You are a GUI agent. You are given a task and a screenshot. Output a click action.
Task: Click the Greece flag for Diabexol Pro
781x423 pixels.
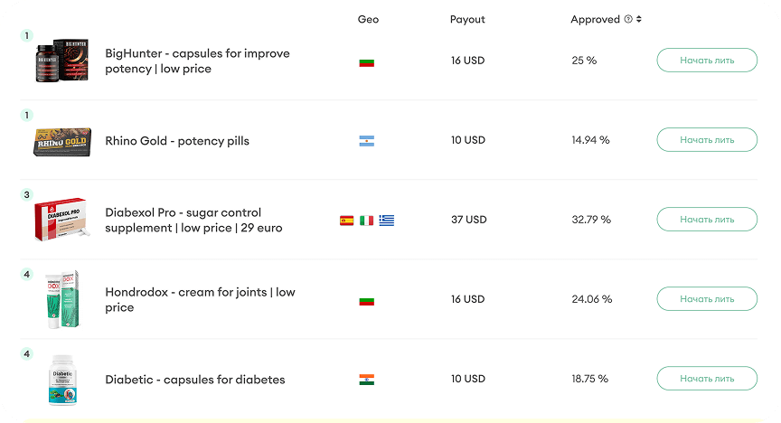coord(387,220)
